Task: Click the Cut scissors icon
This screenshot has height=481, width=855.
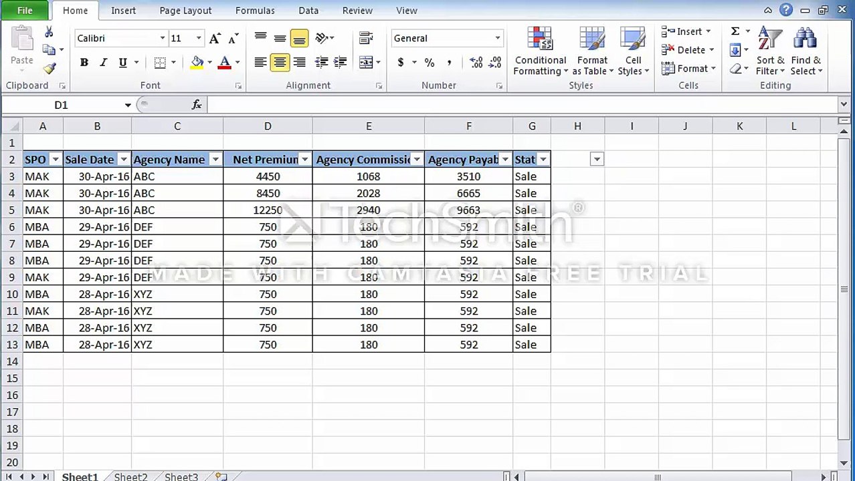Action: pyautogui.click(x=49, y=32)
